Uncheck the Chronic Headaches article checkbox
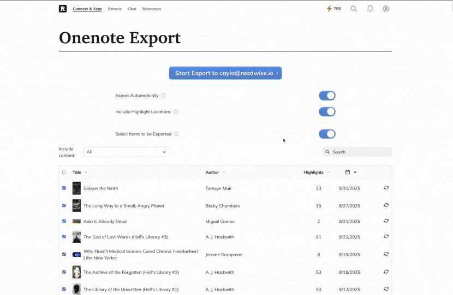 coord(64,254)
